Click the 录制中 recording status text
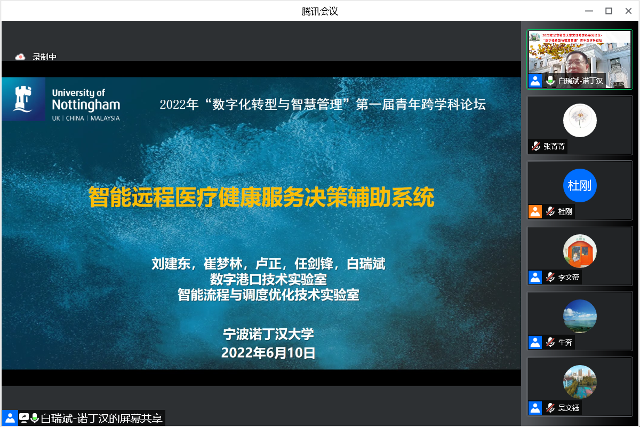The image size is (640, 427). coord(44,57)
